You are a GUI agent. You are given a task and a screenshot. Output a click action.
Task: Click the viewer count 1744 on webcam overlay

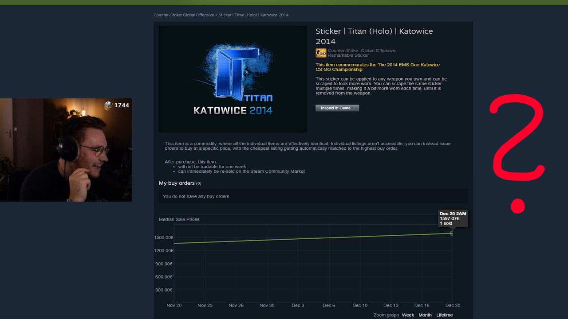[122, 105]
